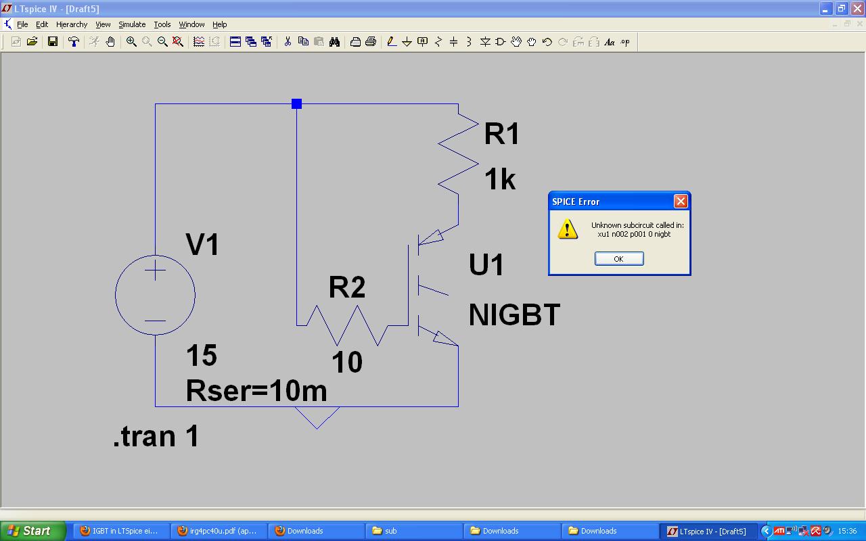This screenshot has width=866, height=541.
Task: Undo the last action
Action: click(547, 42)
